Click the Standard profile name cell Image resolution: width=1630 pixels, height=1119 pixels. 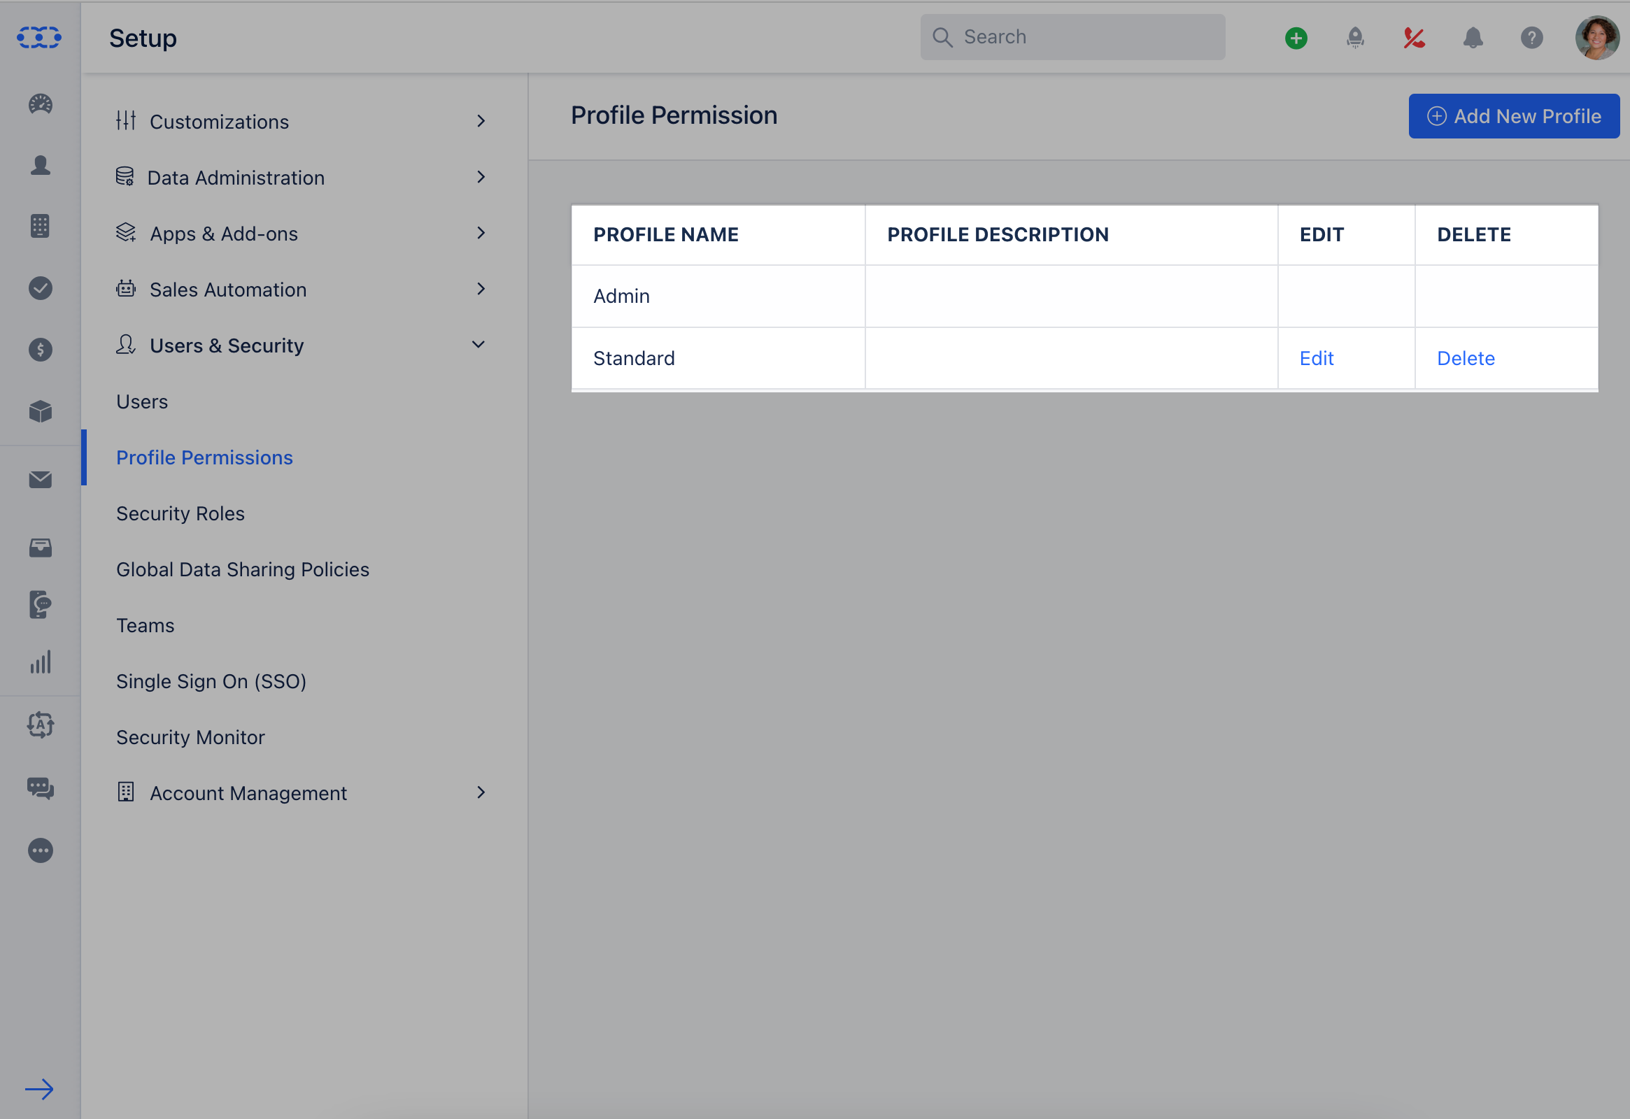(718, 358)
